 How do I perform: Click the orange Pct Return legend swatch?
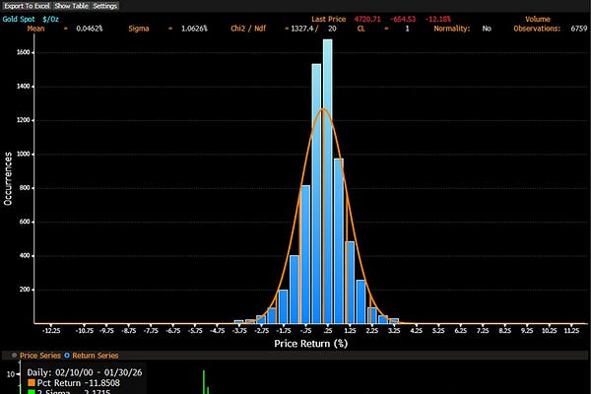click(x=32, y=383)
